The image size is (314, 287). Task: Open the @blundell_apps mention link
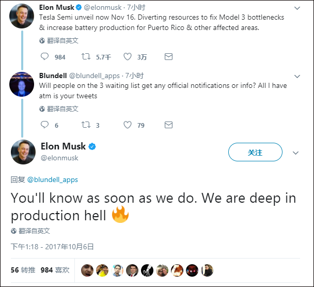[52, 179]
